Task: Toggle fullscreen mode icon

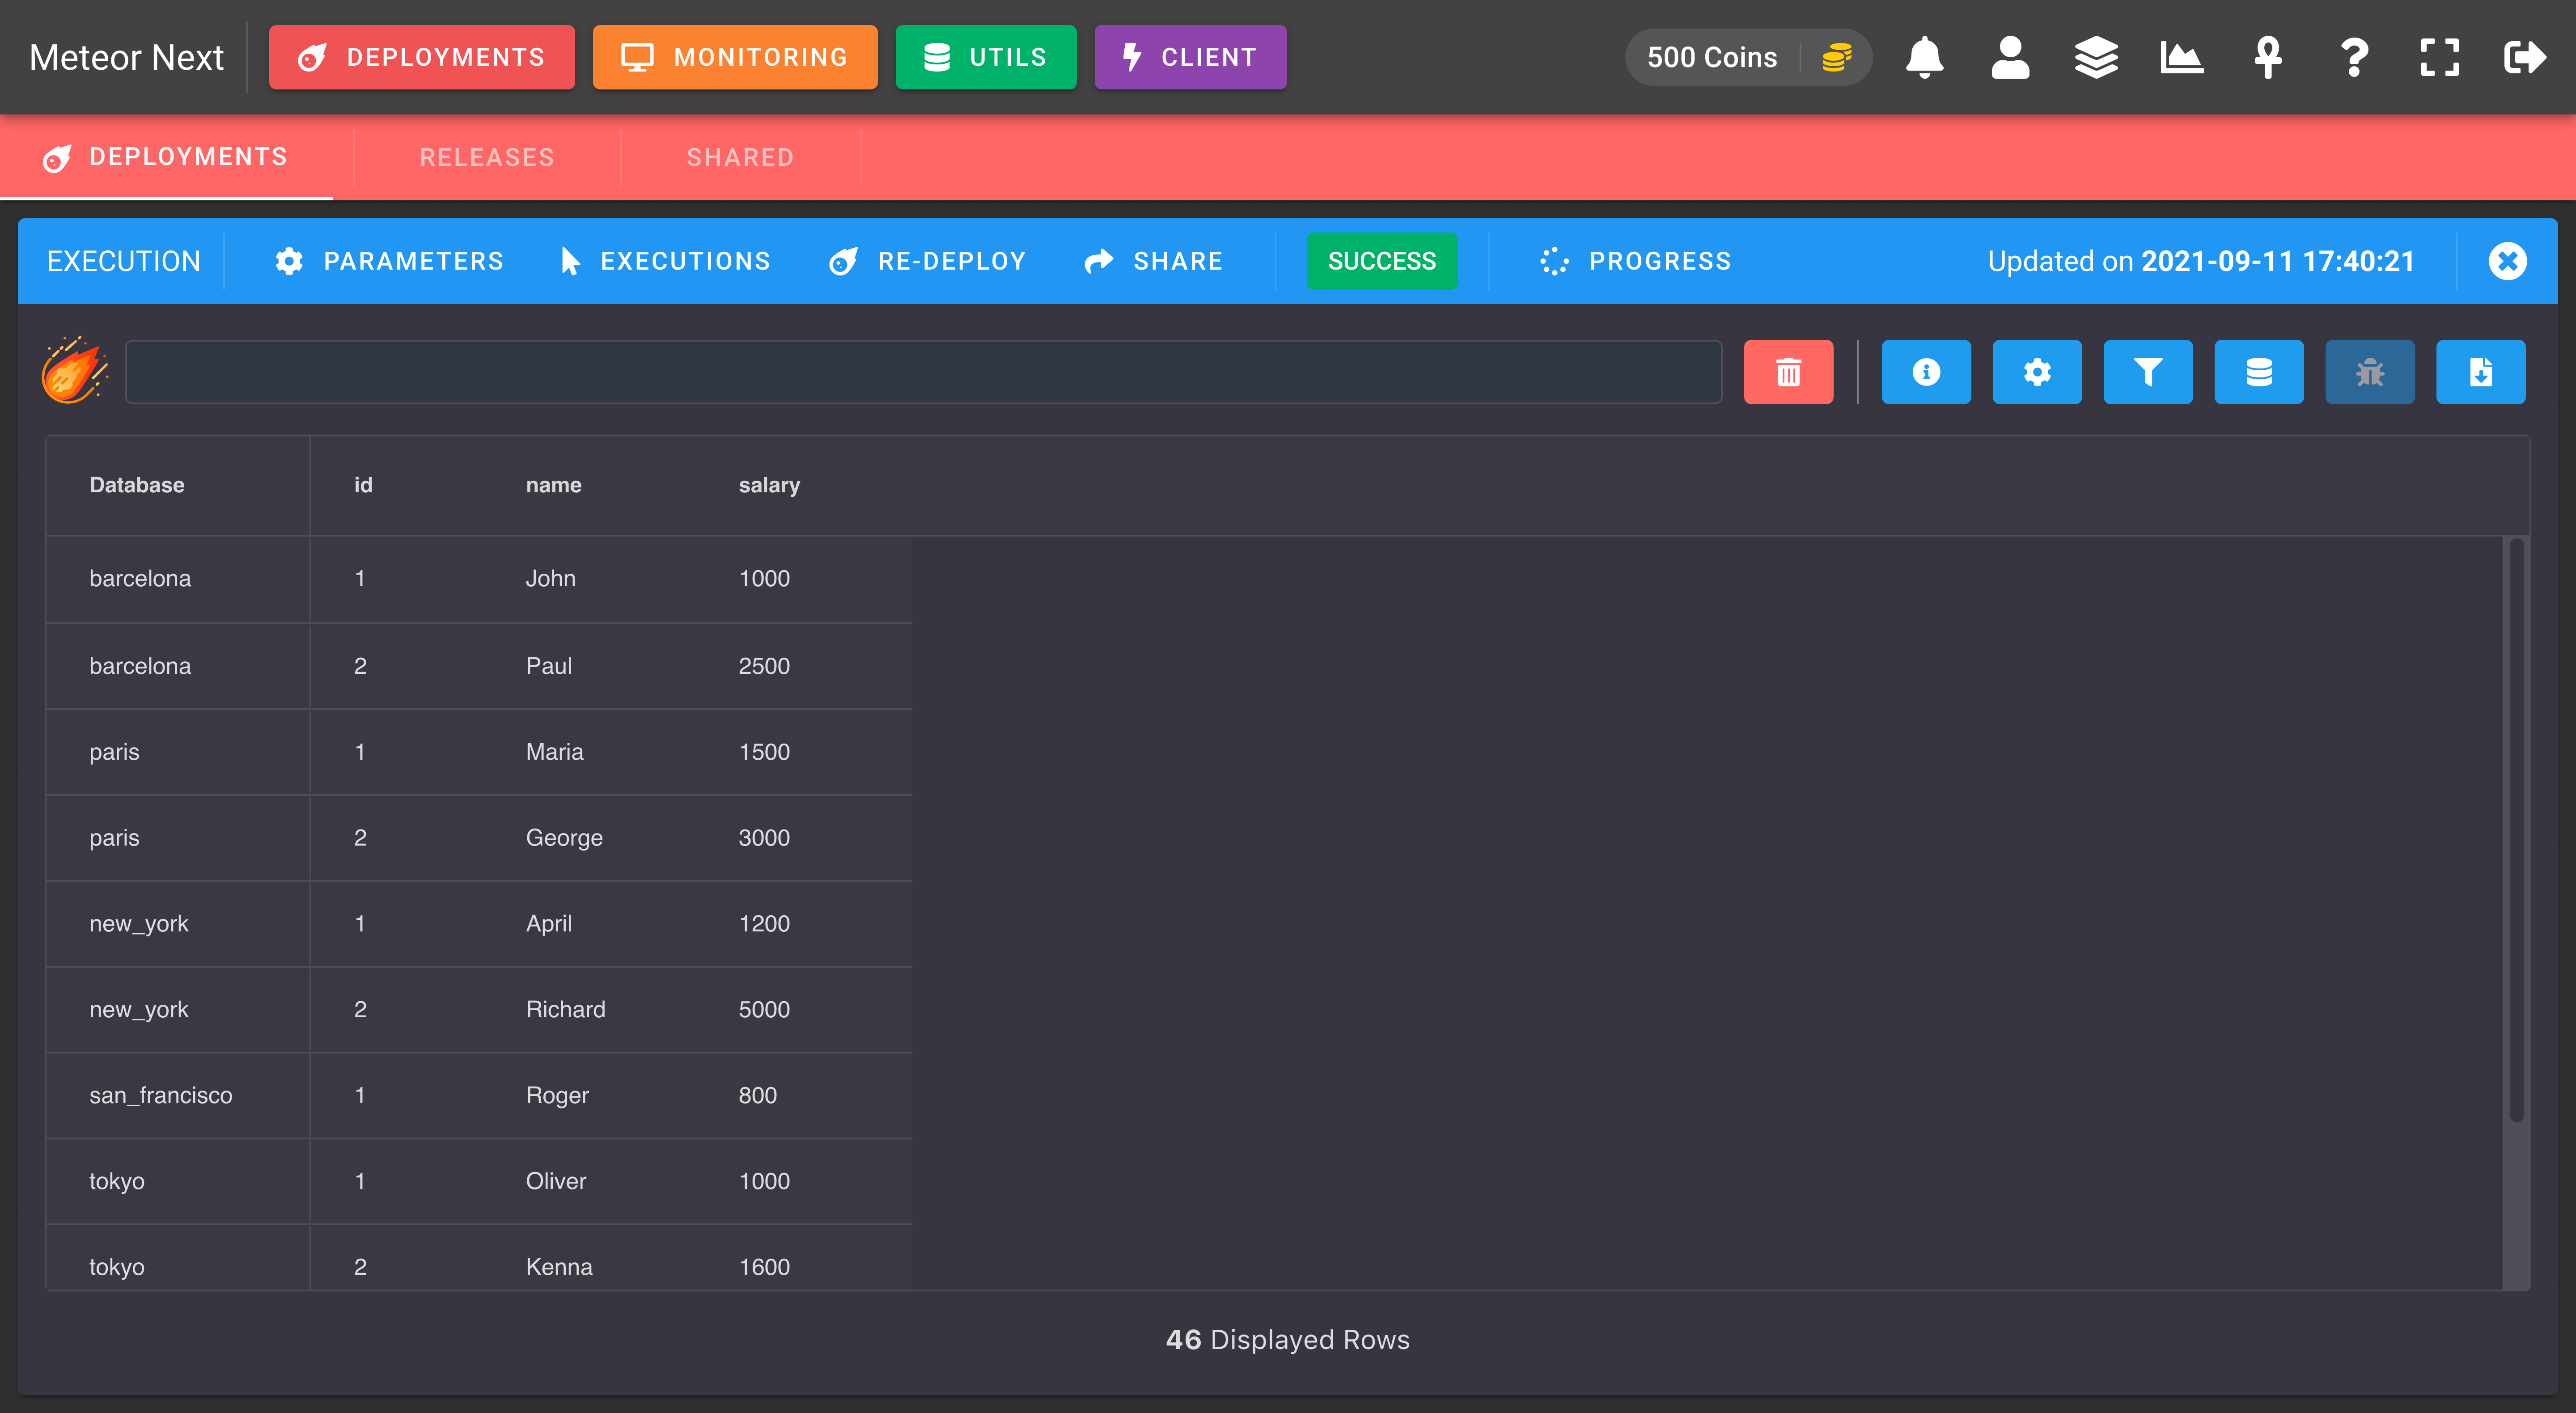Action: click(x=2439, y=57)
